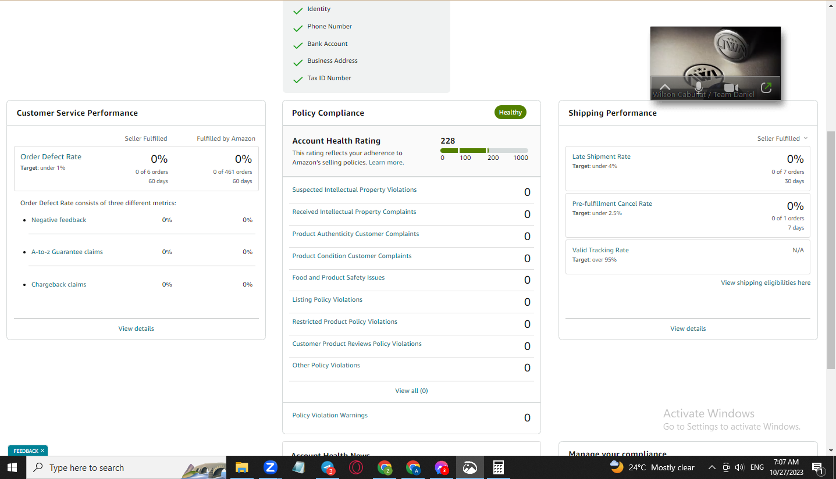Open Suspected Intellectual Property Violations
This screenshot has height=479, width=836.
pos(354,190)
